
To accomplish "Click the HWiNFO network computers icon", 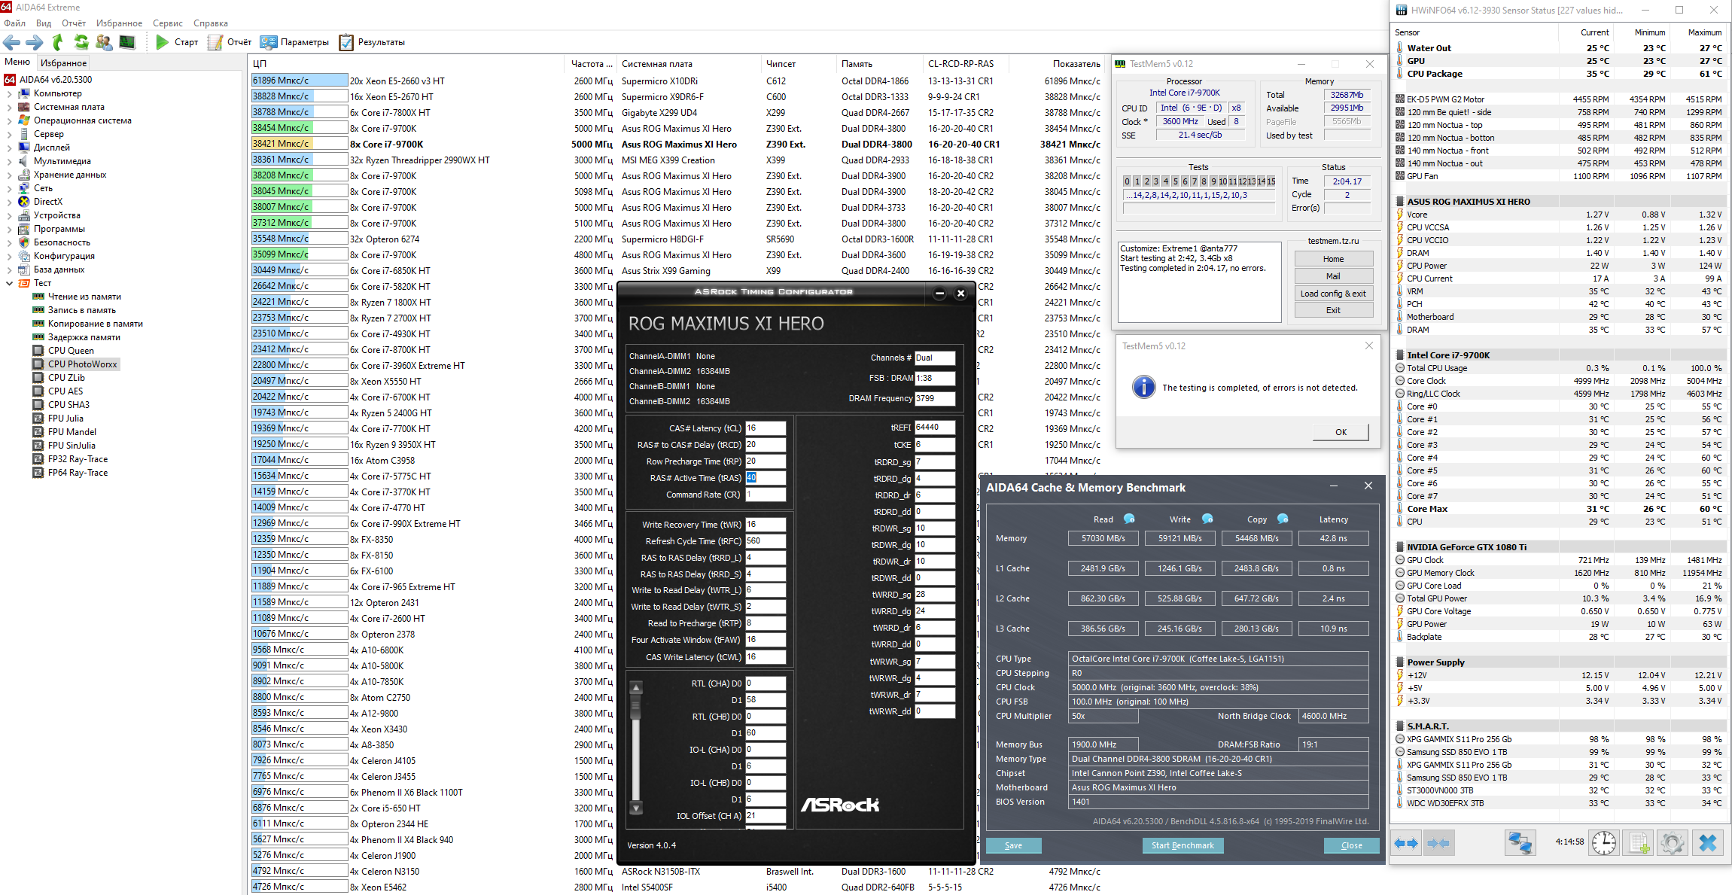I will 1520,843.
